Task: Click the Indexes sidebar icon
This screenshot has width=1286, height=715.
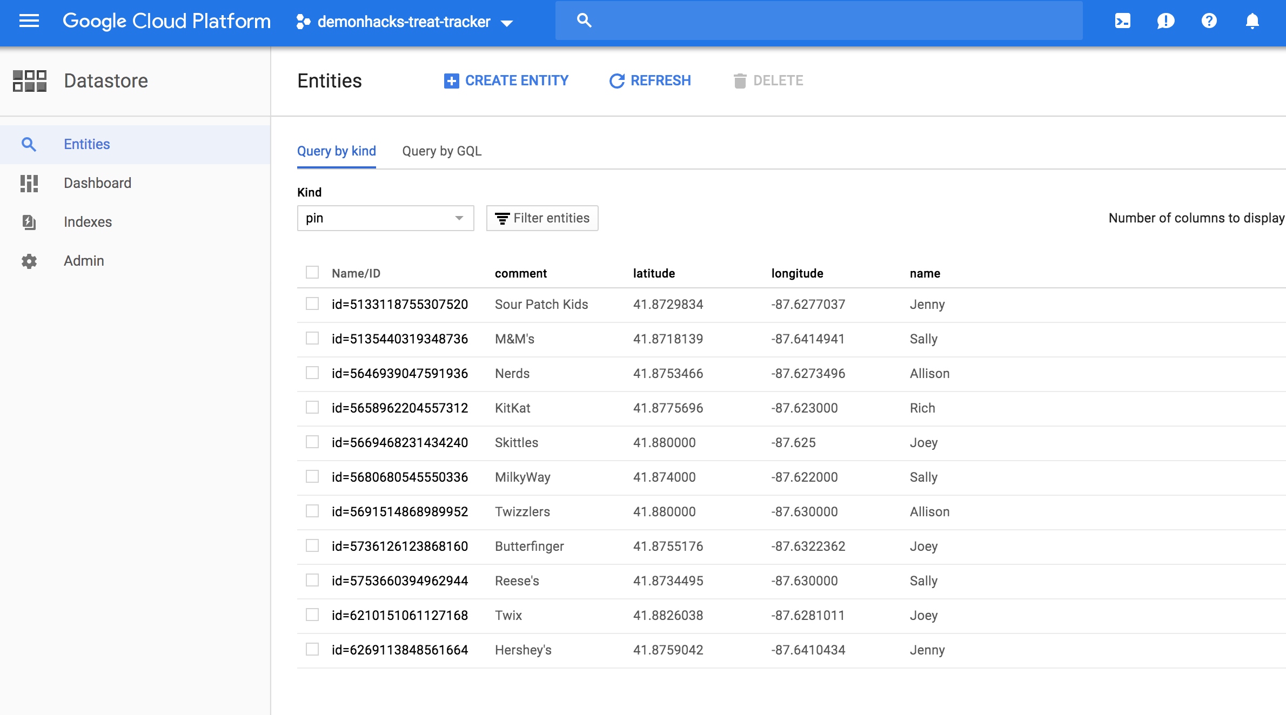Action: pyautogui.click(x=29, y=222)
